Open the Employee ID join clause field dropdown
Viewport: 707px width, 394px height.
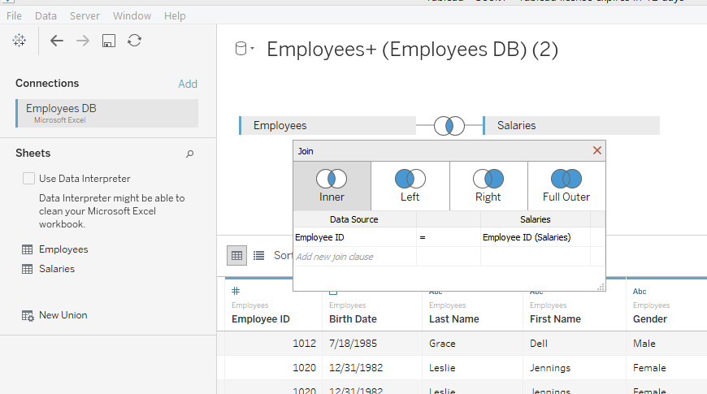point(354,237)
